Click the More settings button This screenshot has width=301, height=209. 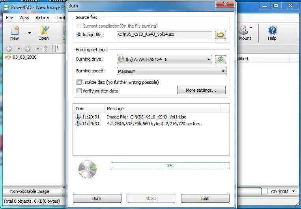[x=201, y=90]
